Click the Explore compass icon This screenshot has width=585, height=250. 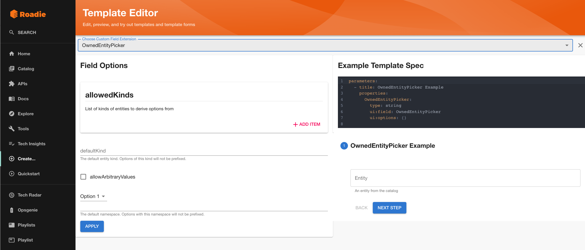click(x=12, y=113)
